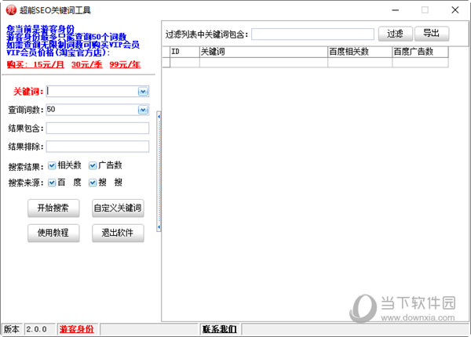
Task: Select the empty first table row header
Action: 166,63
